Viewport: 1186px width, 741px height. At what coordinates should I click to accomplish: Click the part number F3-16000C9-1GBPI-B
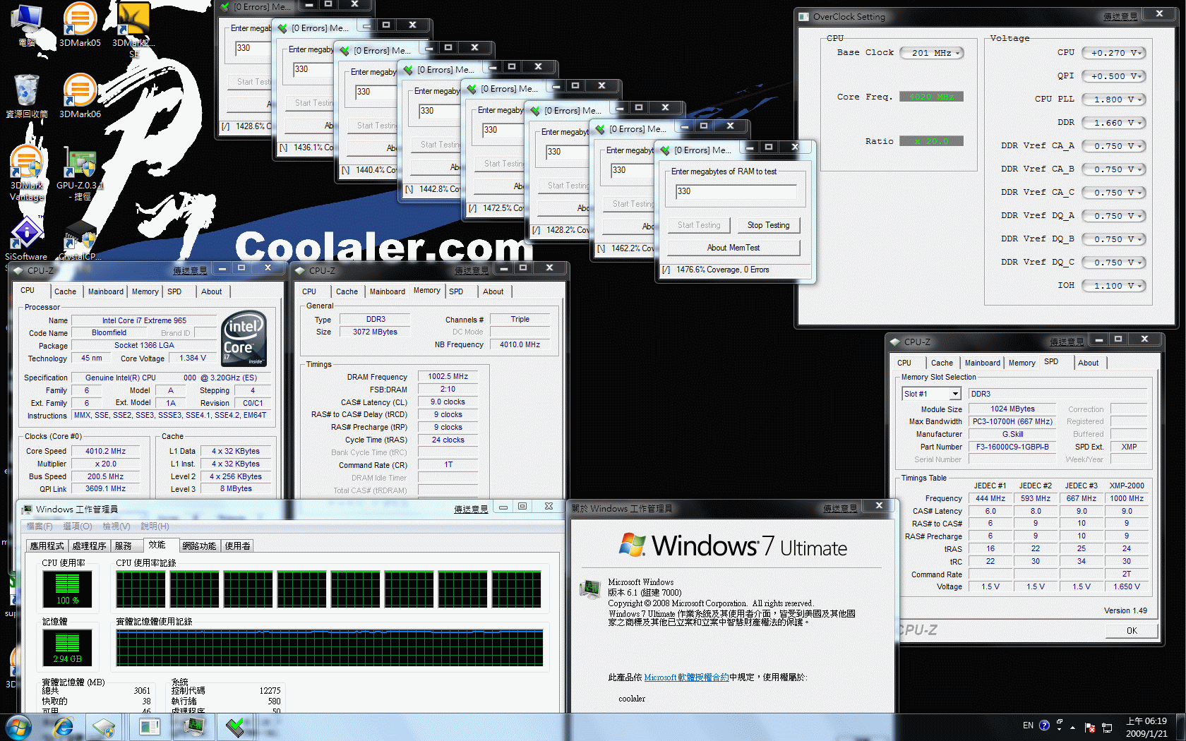click(1012, 447)
